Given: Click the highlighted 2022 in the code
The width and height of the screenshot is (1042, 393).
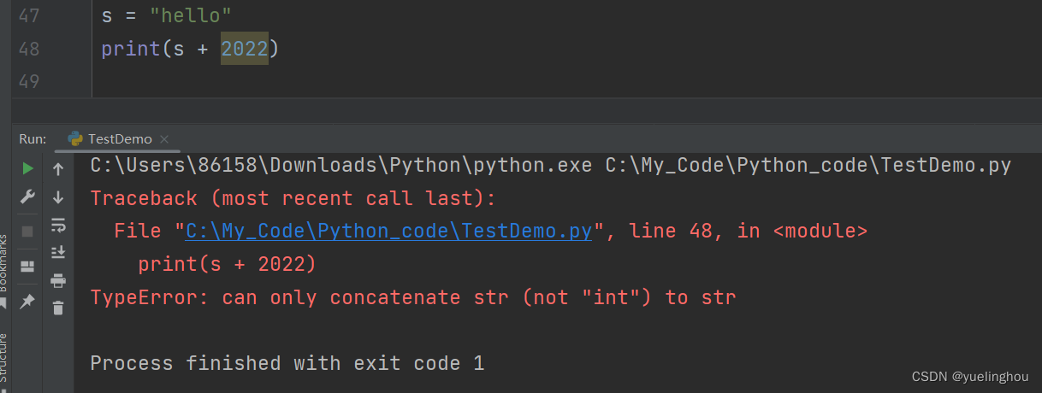Looking at the screenshot, I should click(x=245, y=49).
